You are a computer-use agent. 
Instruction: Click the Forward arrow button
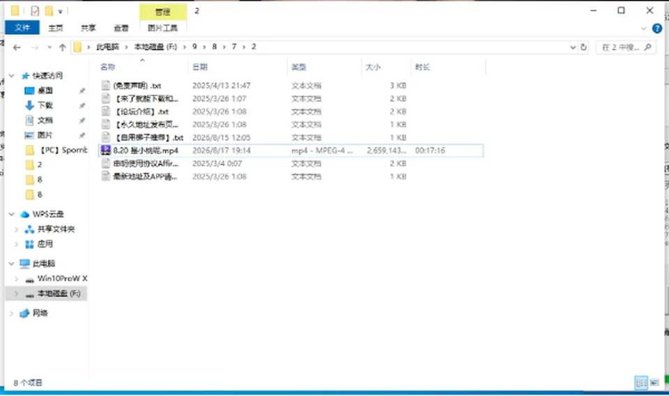click(x=35, y=47)
